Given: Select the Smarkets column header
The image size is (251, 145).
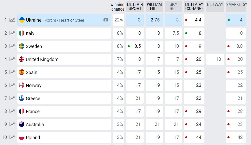Looking at the screenshot, I should 236,5.
